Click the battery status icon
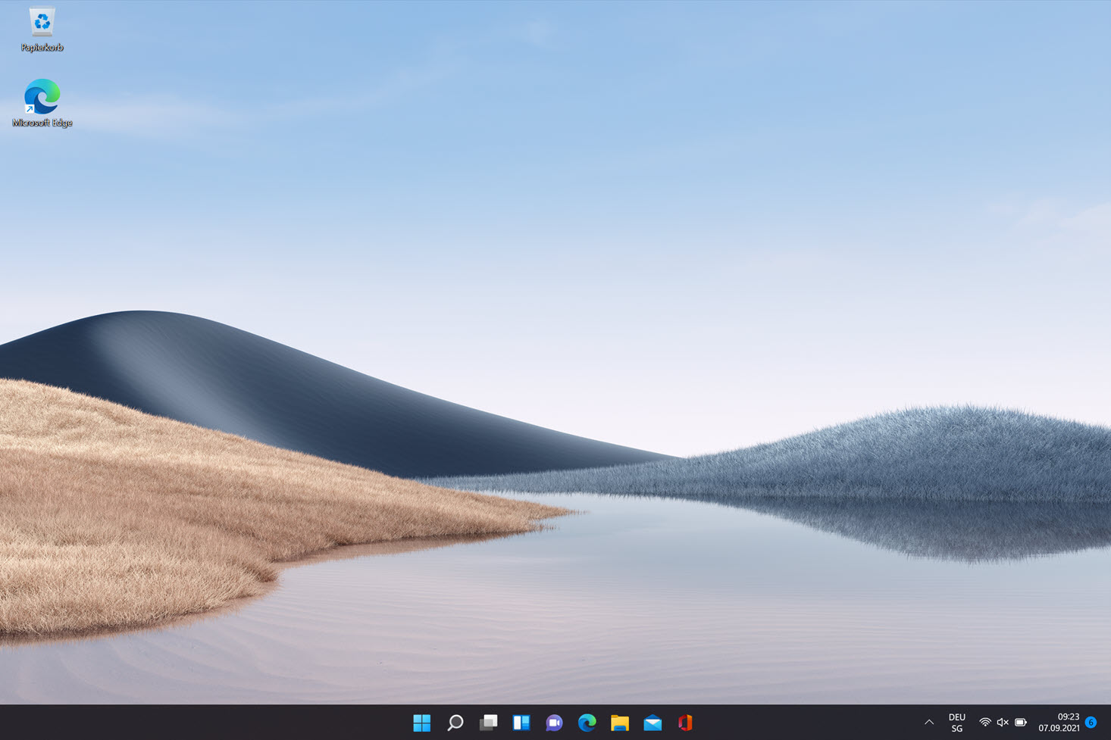The height and width of the screenshot is (740, 1111). tap(1021, 723)
